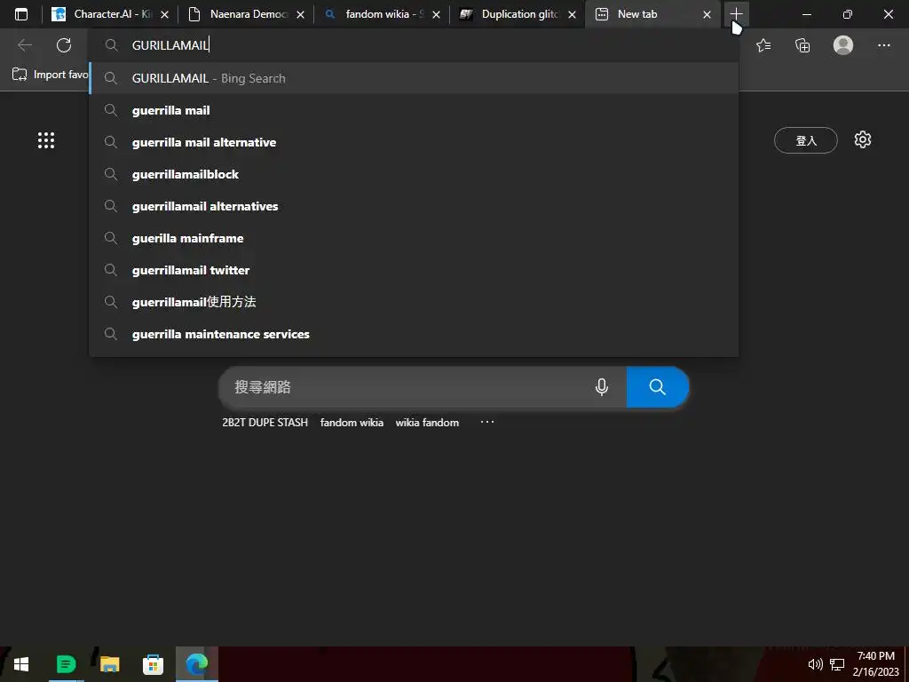
Task: Open the profile avatar icon
Action: tap(843, 45)
